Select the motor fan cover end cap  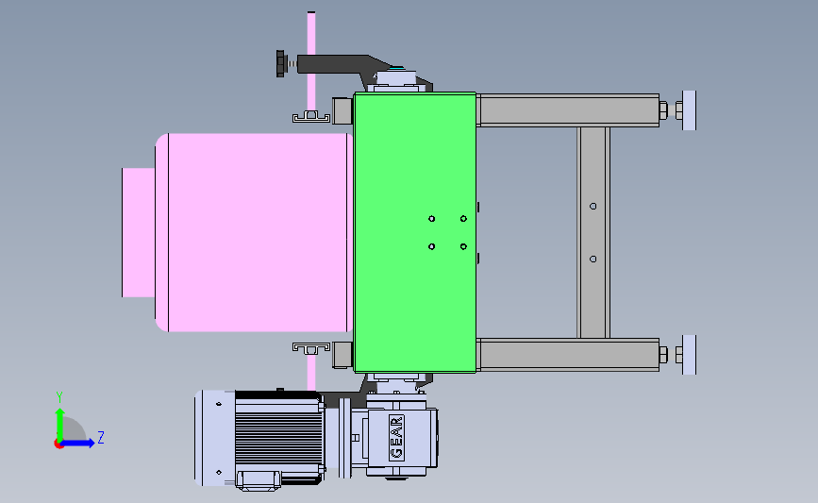(x=214, y=437)
